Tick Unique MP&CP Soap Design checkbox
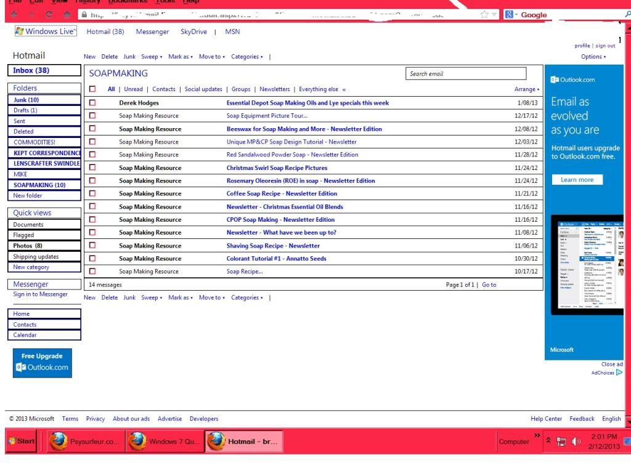The width and height of the screenshot is (631, 473). click(92, 142)
